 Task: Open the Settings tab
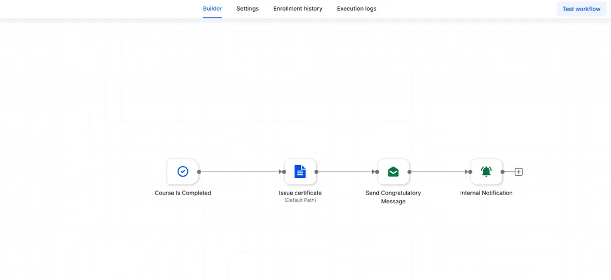click(247, 9)
